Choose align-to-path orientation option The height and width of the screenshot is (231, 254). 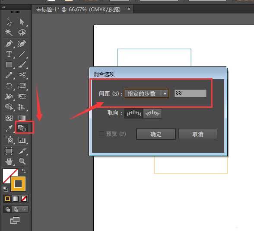point(152,113)
